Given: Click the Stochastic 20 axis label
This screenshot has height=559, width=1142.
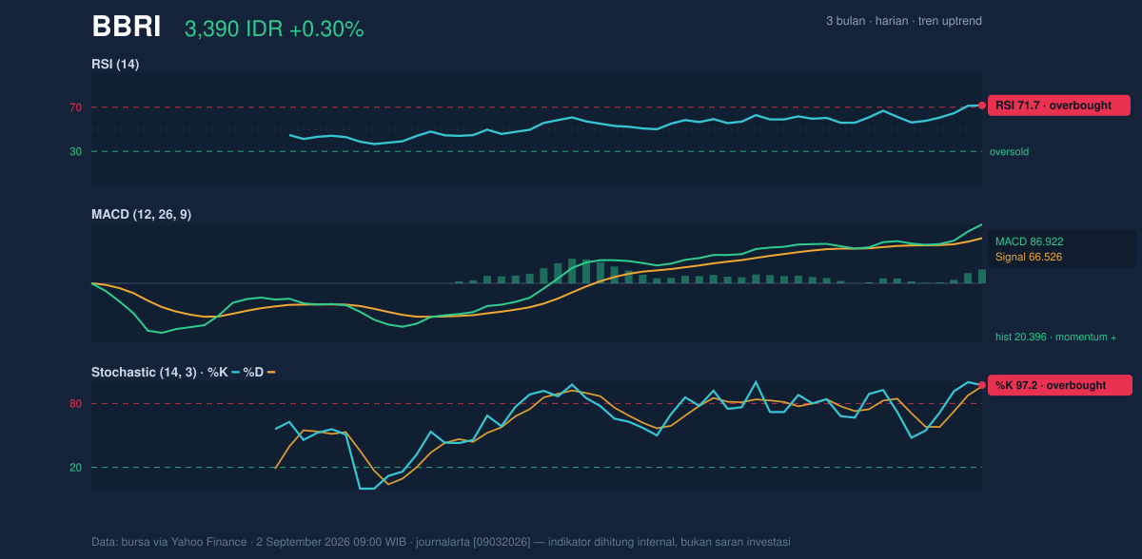Looking at the screenshot, I should (75, 468).
